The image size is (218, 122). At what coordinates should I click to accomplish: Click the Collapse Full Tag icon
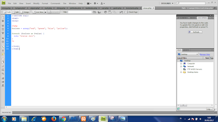click(3, 26)
